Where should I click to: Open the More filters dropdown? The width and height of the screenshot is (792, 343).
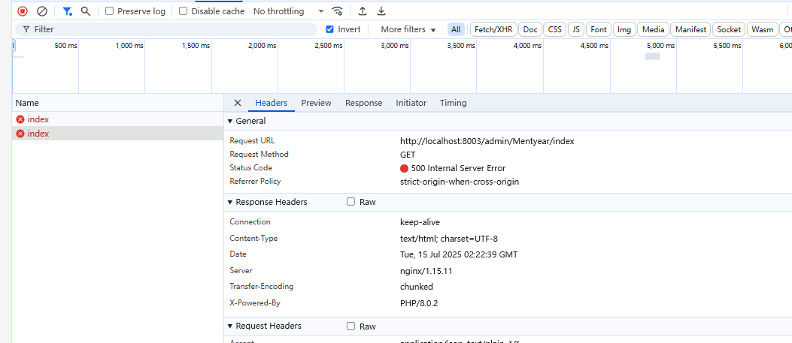click(408, 29)
